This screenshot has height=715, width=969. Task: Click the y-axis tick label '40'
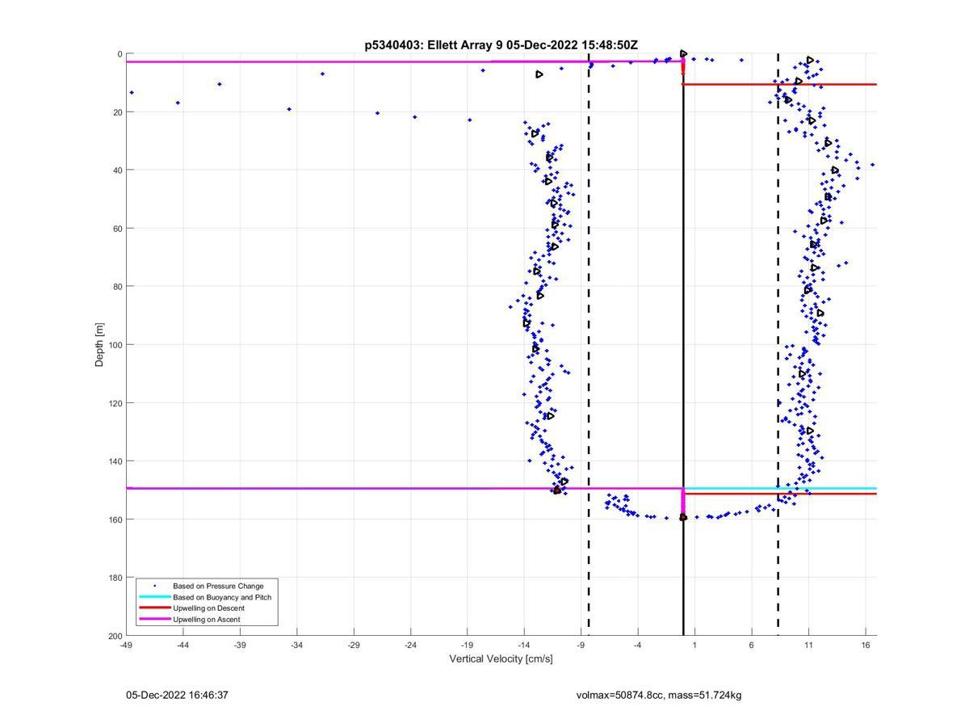pyautogui.click(x=118, y=170)
